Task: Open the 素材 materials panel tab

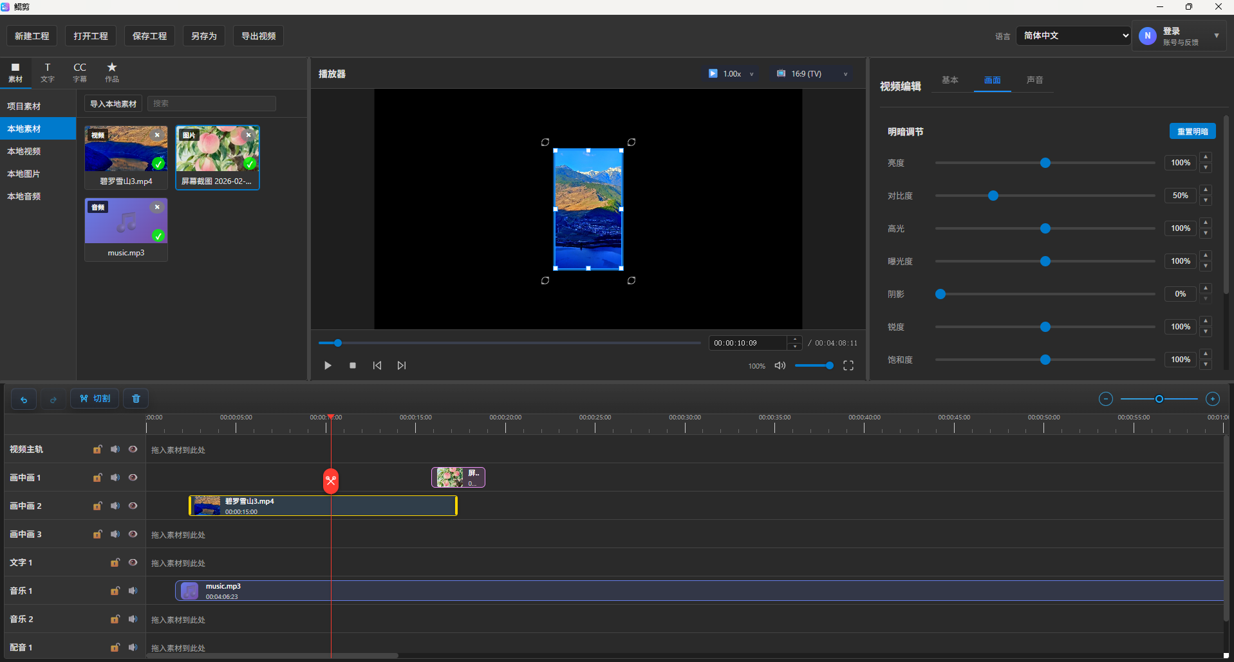Action: pos(15,73)
